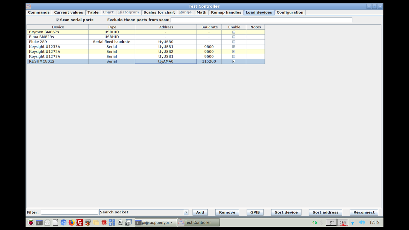
Task: Switch to pi@raspberrypi terminal taskbar window
Action: pos(156,222)
